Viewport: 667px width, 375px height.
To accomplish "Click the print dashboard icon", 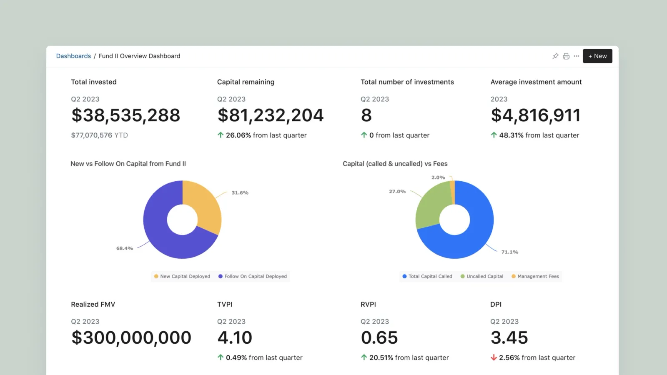I will tap(566, 56).
